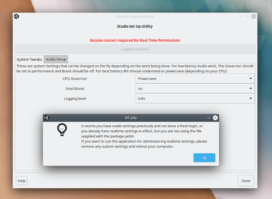Click the lightbulb info icon in the dialog
The width and height of the screenshot is (272, 199).
62,129
